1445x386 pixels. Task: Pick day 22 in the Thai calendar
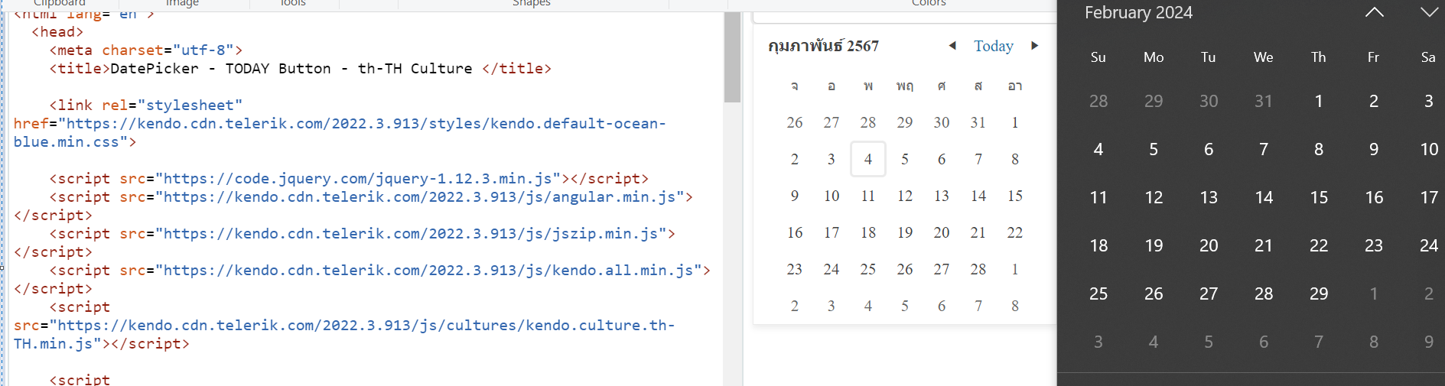[x=1014, y=232]
